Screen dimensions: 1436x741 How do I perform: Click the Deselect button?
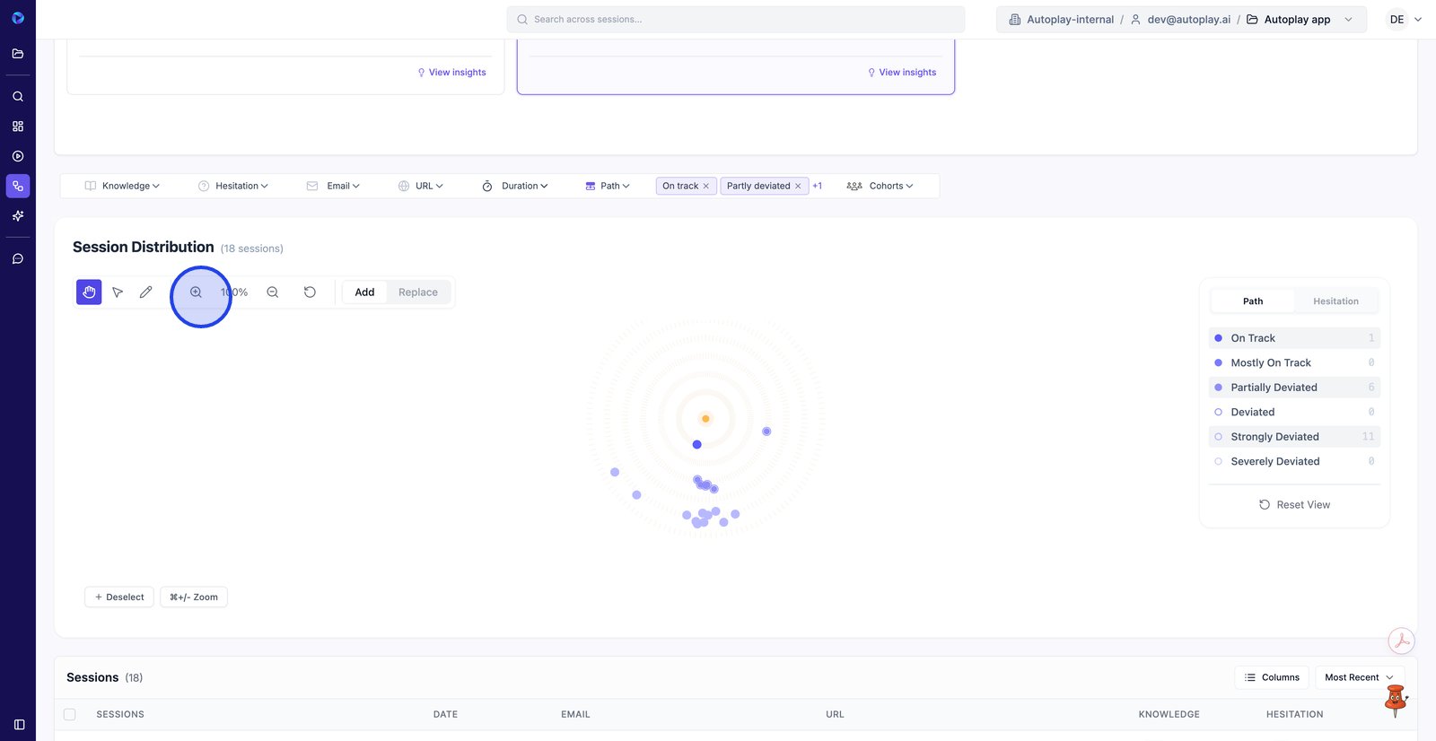[119, 597]
